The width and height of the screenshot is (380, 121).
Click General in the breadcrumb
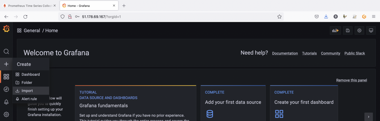tap(32, 31)
